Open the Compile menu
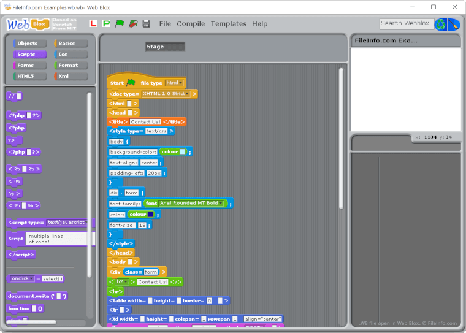The width and height of the screenshot is (466, 333). point(191,24)
